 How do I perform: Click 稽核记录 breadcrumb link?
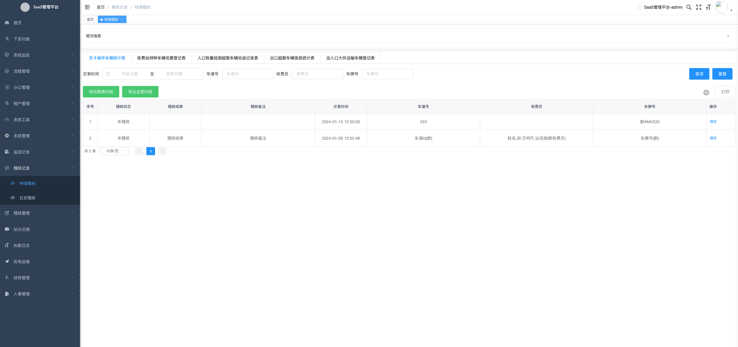(x=120, y=7)
